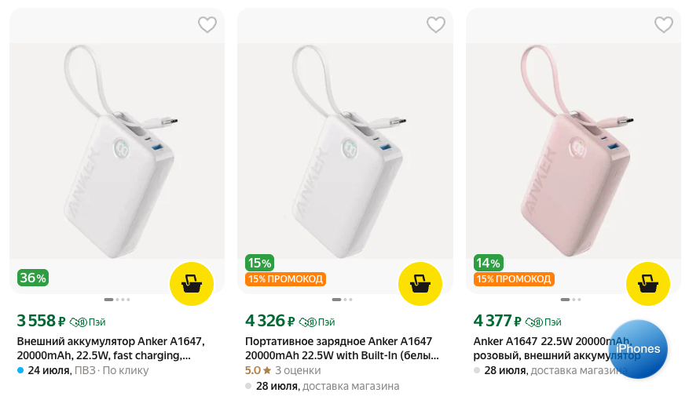Click the 36% discount badge
Viewport: 689px width, 400px height.
(x=33, y=278)
